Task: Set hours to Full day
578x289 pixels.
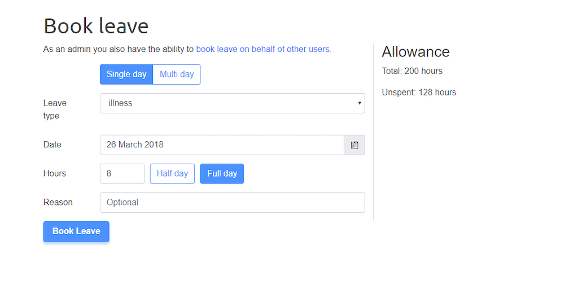Action: click(x=222, y=174)
